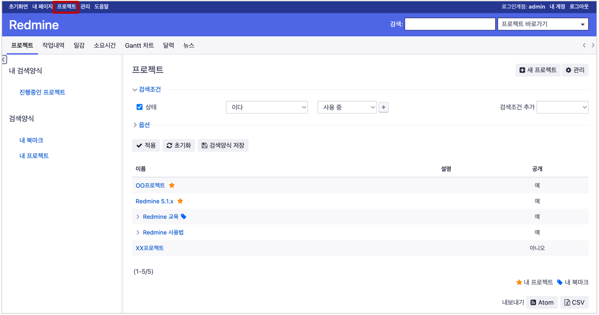599x315 pixels.
Task: Open the Redmine 사용법 project link
Action: click(x=163, y=233)
